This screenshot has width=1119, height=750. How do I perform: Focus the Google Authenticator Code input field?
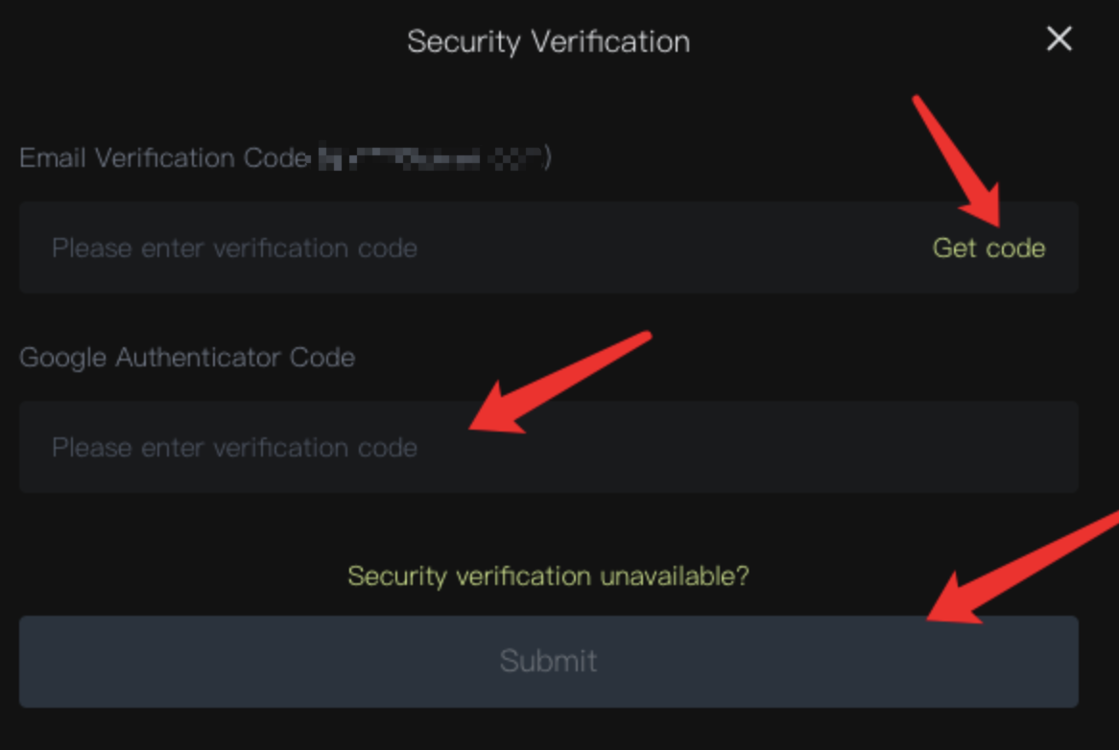point(548,447)
